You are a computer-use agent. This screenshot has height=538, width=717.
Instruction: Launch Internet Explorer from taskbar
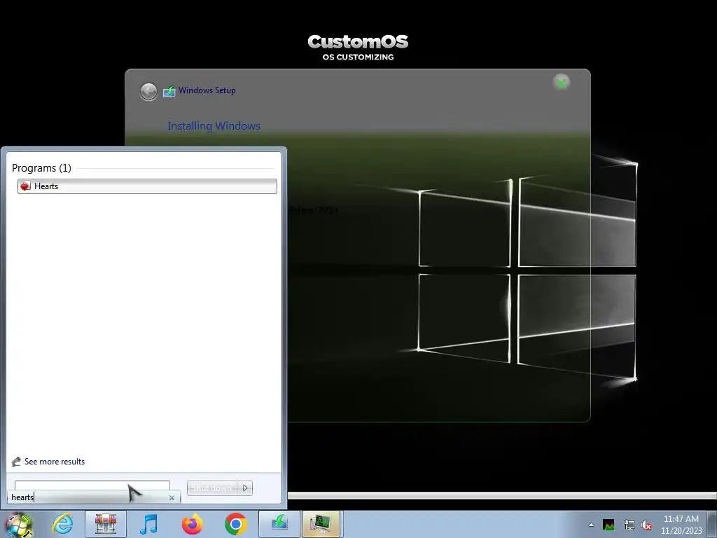62,524
